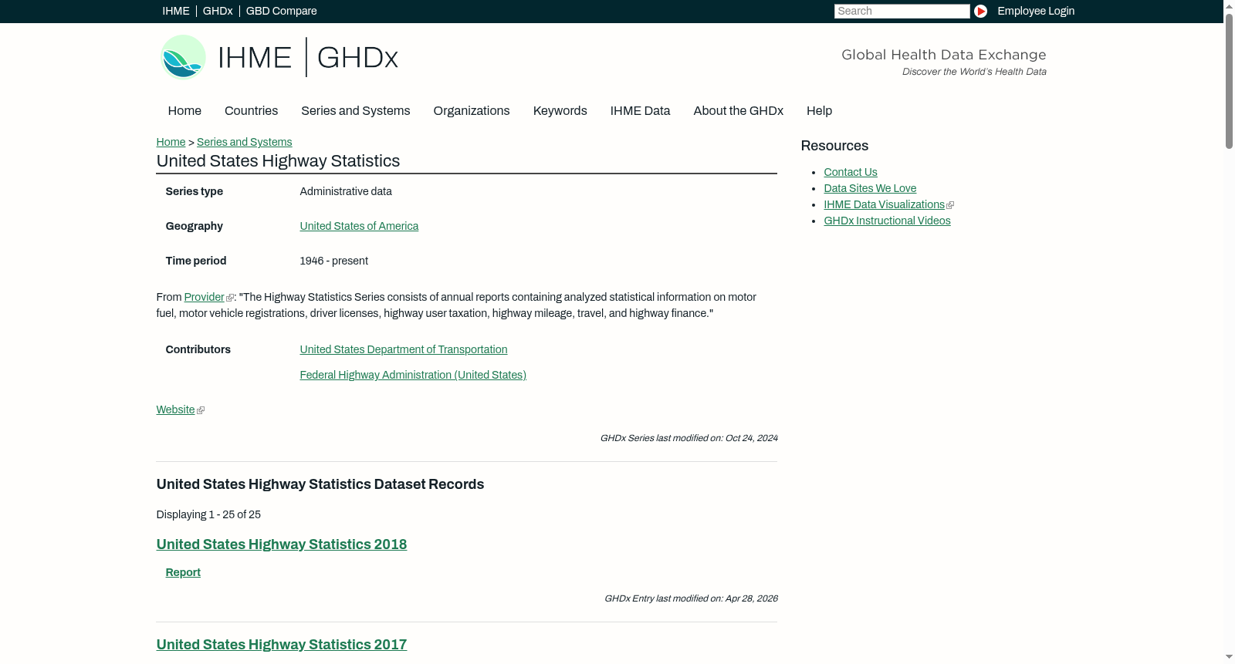The image size is (1235, 664).
Task: Open United States of America geography link
Action: pos(359,226)
